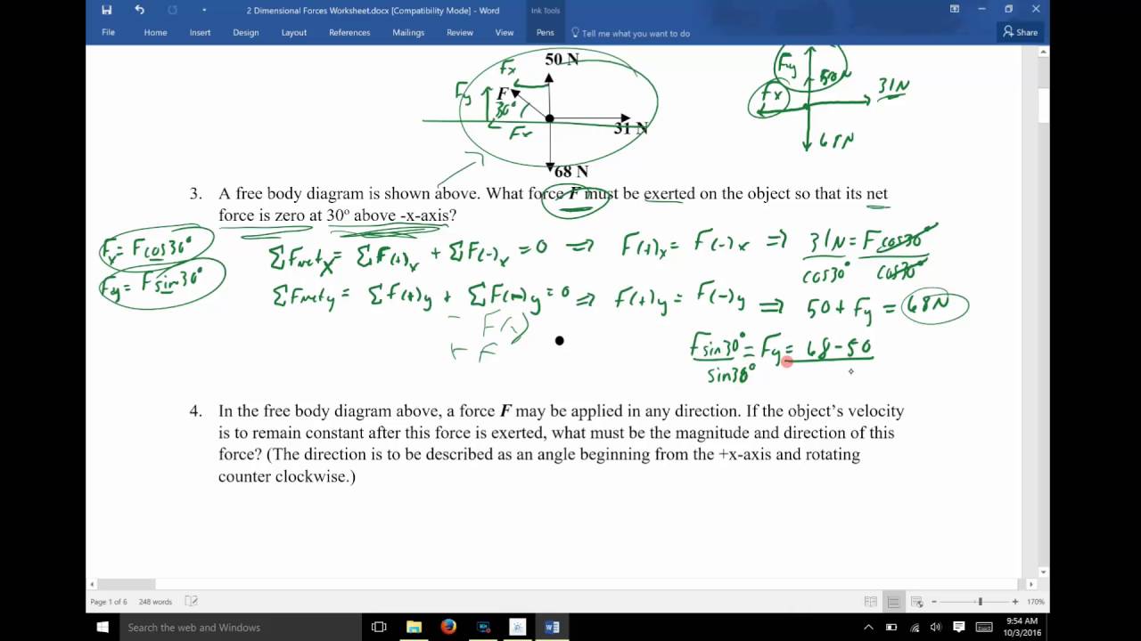Switch to the Insert tab
Image resolution: width=1141 pixels, height=641 pixels.
(200, 33)
